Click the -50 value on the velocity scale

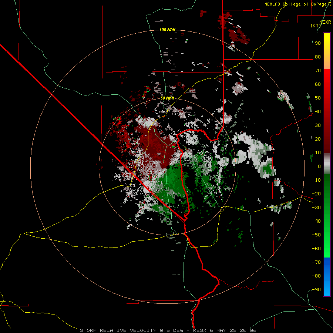click(x=316, y=235)
